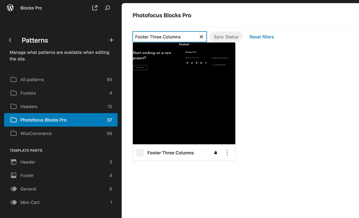Screen dimensions: 359x218
Task: Go back using the chevron arrow
Action: coord(10,40)
